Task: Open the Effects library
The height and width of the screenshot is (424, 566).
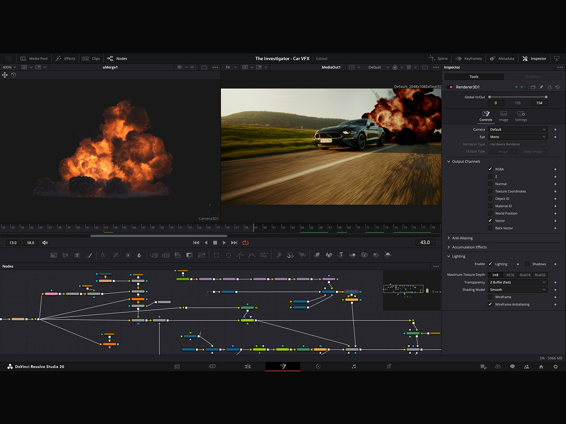Action: pyautogui.click(x=66, y=59)
